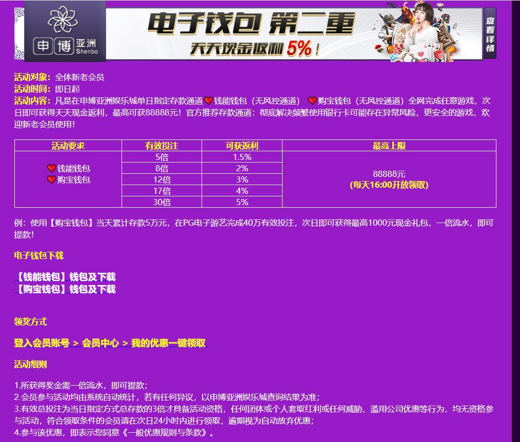520x442 pixels.
Task: Click 登入会员账号 > 会员中心 > 我的优惠一键领取 link
Action: pos(110,343)
